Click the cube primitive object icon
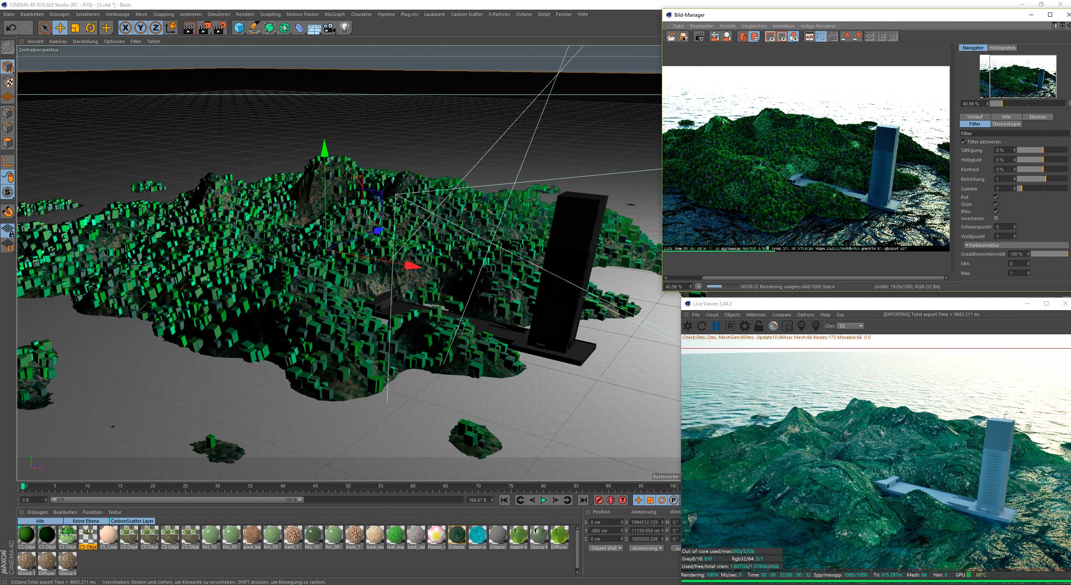1071x585 pixels. pyautogui.click(x=239, y=28)
